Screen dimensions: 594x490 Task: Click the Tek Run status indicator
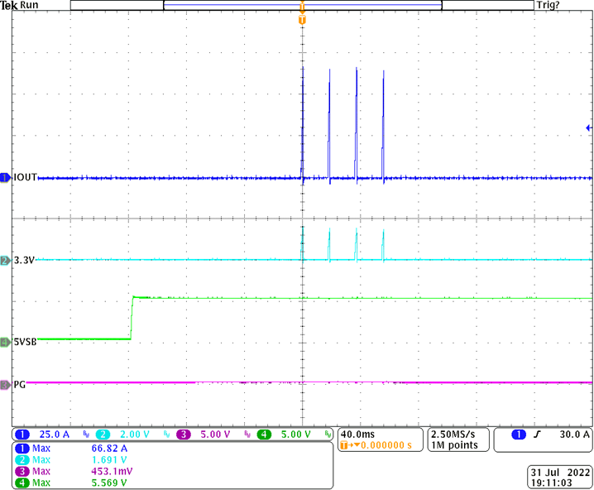click(19, 5)
